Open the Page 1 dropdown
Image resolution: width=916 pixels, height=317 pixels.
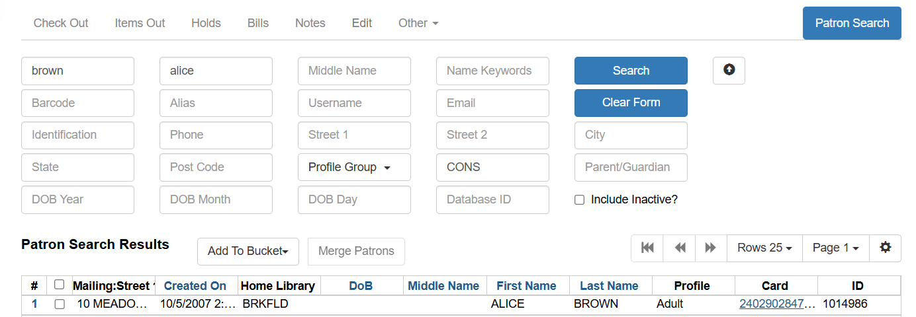coord(835,248)
